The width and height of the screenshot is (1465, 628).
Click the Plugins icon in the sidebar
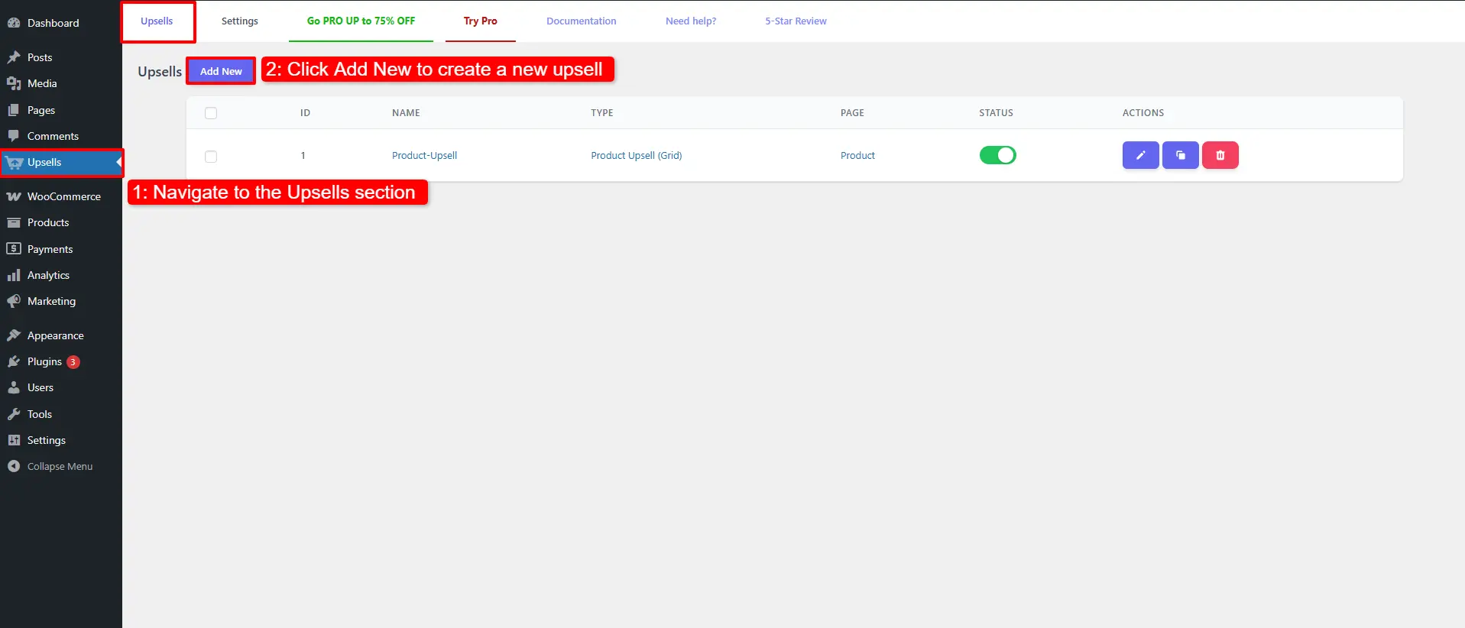point(14,361)
